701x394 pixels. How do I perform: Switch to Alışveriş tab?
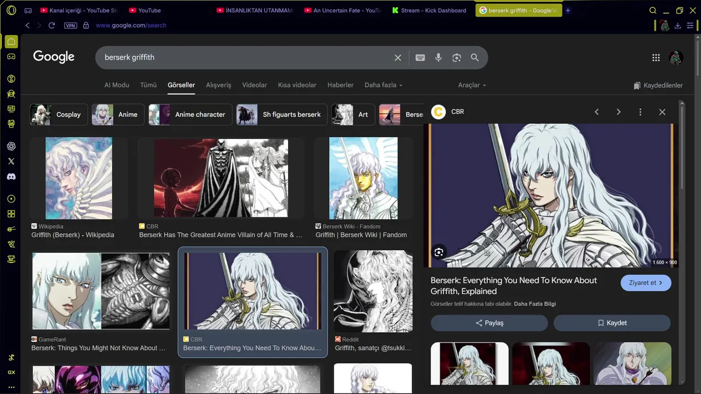coord(219,85)
